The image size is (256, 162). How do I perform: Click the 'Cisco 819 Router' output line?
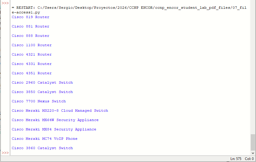pyautogui.click(x=31, y=17)
